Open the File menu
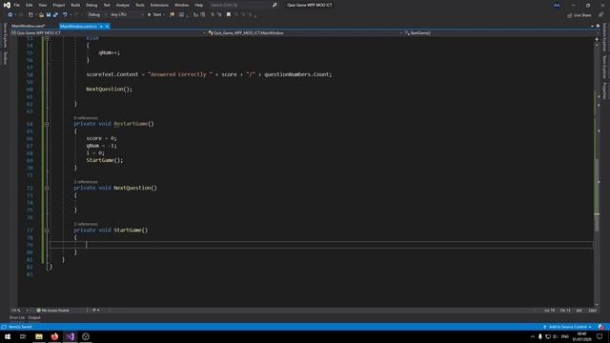 [17, 5]
